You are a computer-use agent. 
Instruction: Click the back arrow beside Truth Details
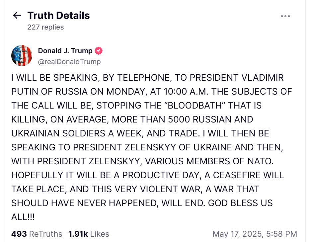17,15
